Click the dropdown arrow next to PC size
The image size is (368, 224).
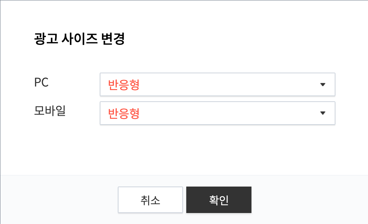pyautogui.click(x=322, y=84)
